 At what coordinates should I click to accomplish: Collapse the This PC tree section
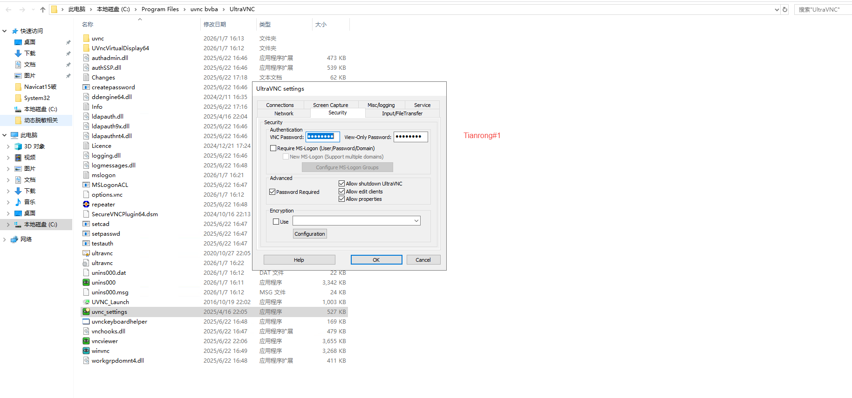tap(5, 135)
